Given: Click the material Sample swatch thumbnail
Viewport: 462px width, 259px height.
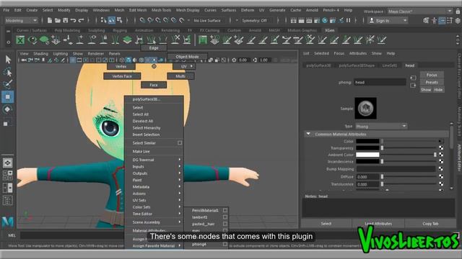Looking at the screenshot, I should point(366,109).
